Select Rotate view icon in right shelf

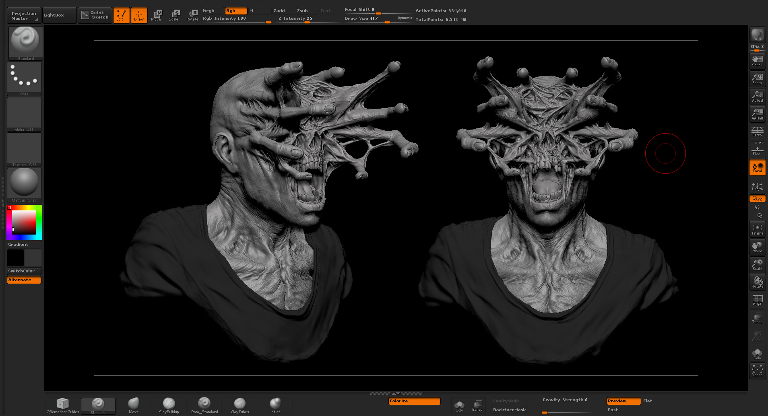757,282
